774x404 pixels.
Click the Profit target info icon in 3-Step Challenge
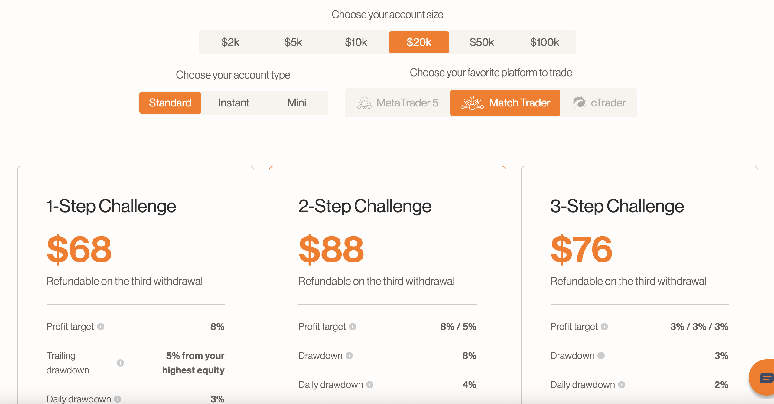(x=604, y=327)
